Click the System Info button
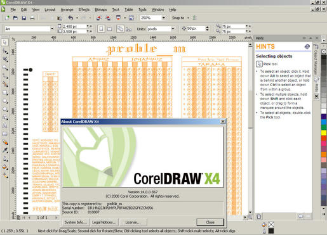The width and height of the screenshot is (327, 235). [76, 222]
